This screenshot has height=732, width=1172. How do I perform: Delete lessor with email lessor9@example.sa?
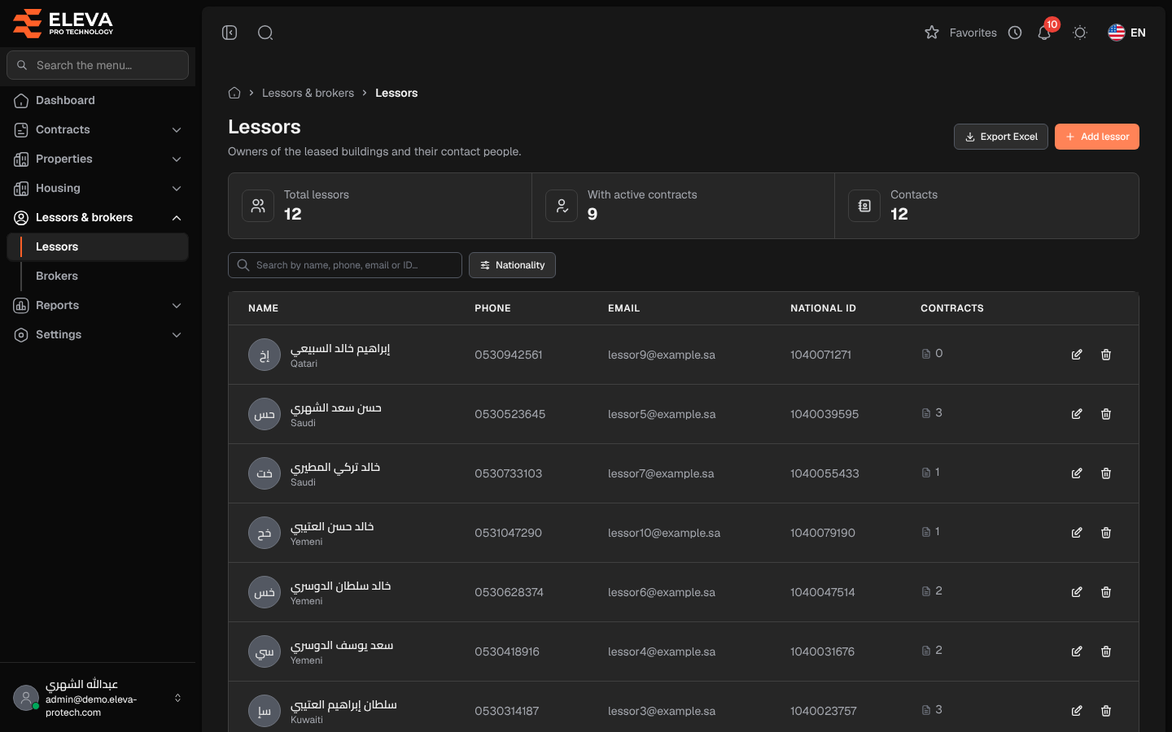coord(1106,355)
